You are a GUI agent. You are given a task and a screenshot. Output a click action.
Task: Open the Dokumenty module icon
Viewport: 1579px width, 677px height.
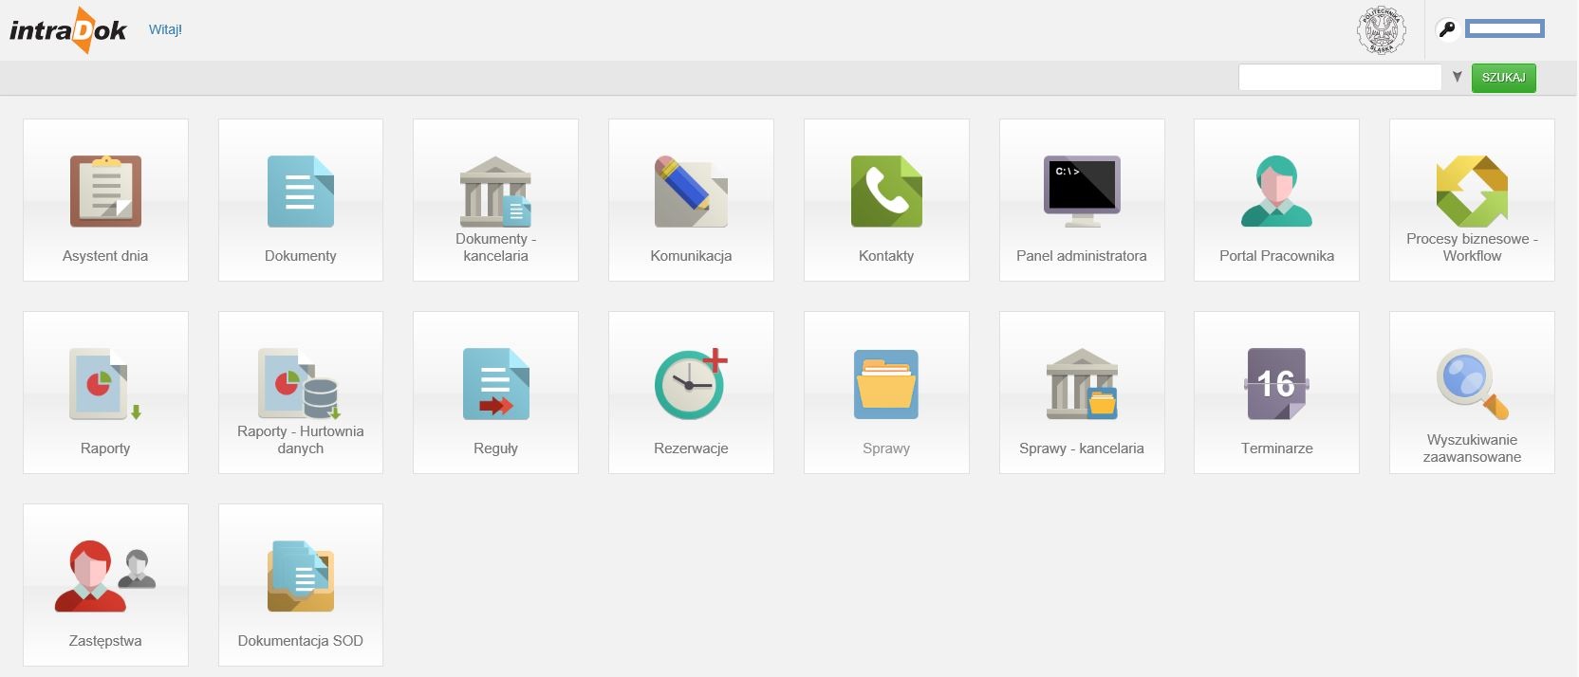tap(300, 192)
